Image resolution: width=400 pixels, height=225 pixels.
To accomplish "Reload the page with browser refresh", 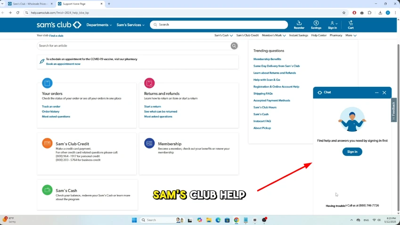I will tap(17, 13).
